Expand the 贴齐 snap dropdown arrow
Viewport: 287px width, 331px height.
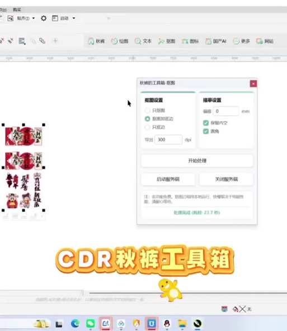click(34, 18)
